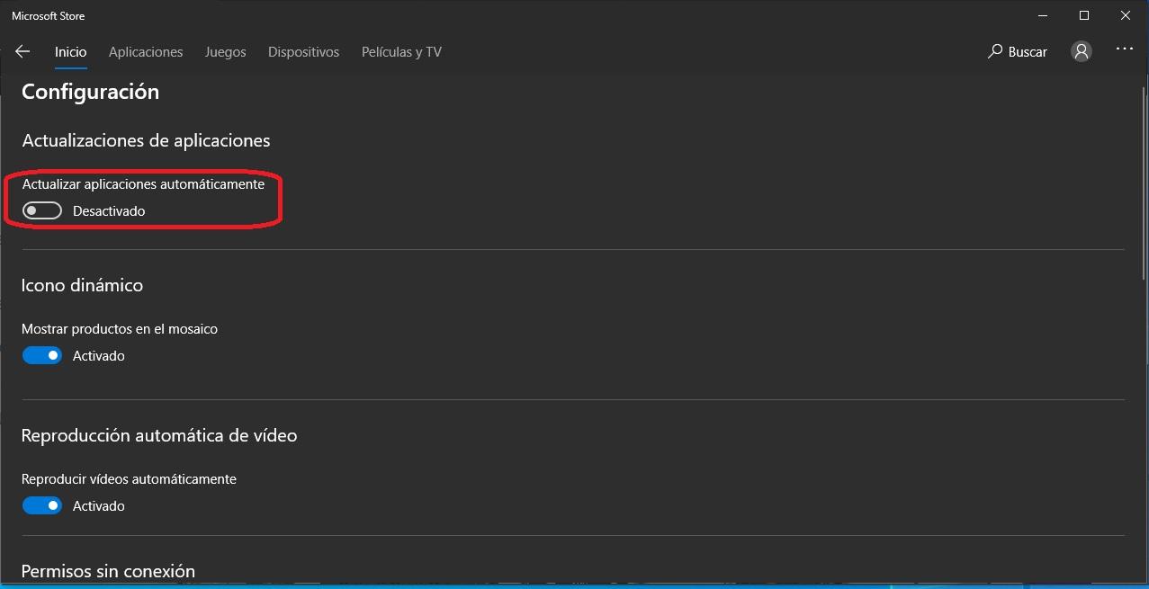This screenshot has height=589, width=1149.
Task: Open the Películas y TV tab
Action: coord(401,52)
